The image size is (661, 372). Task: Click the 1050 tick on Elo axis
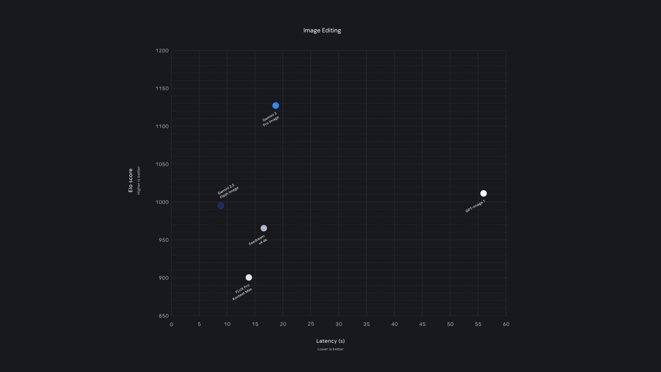162,164
